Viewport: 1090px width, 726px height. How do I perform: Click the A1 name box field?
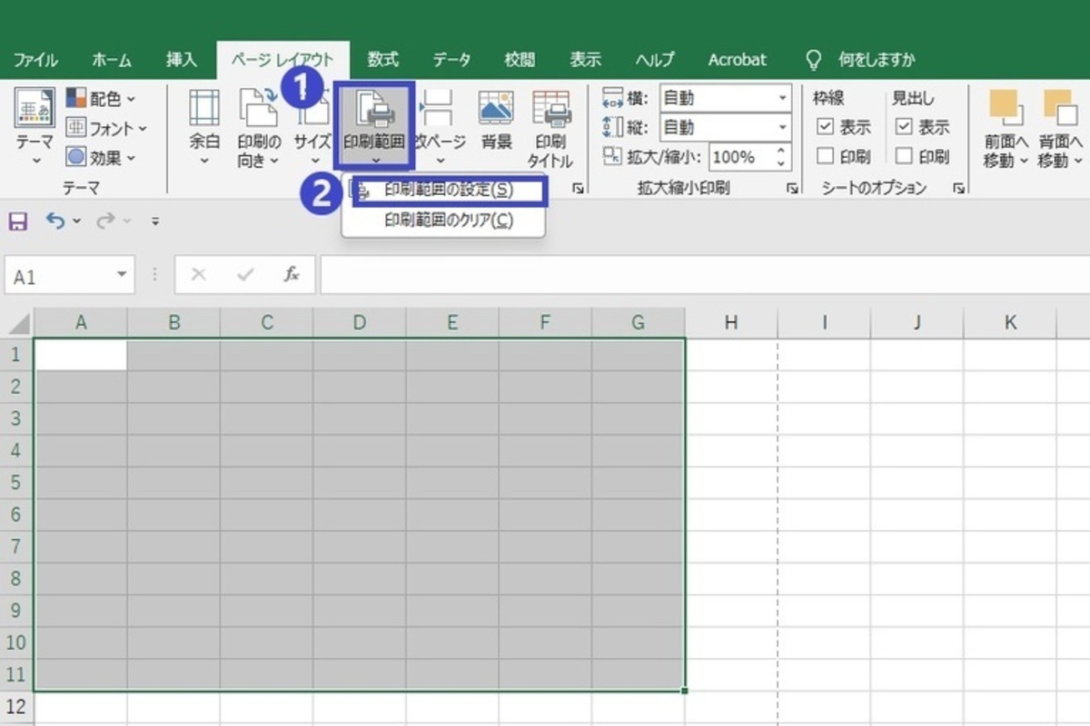[x=59, y=276]
